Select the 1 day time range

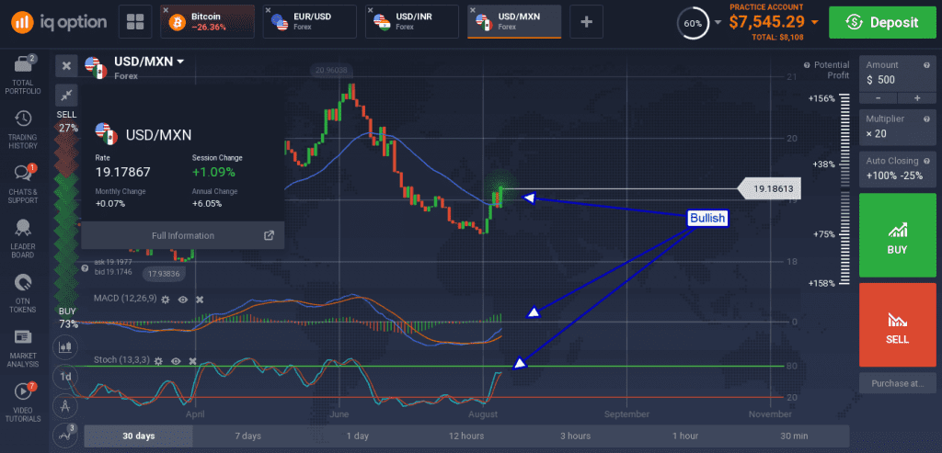(358, 436)
